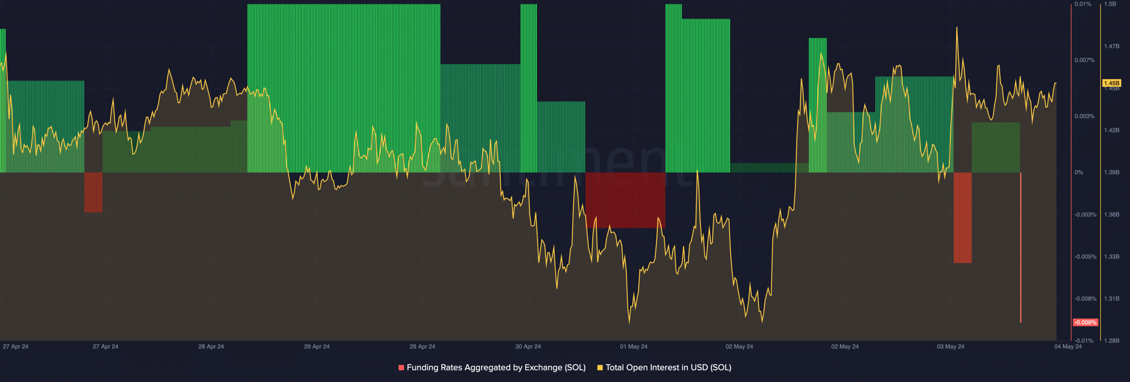Click the yellow Open Interest legend swatch

[600, 367]
